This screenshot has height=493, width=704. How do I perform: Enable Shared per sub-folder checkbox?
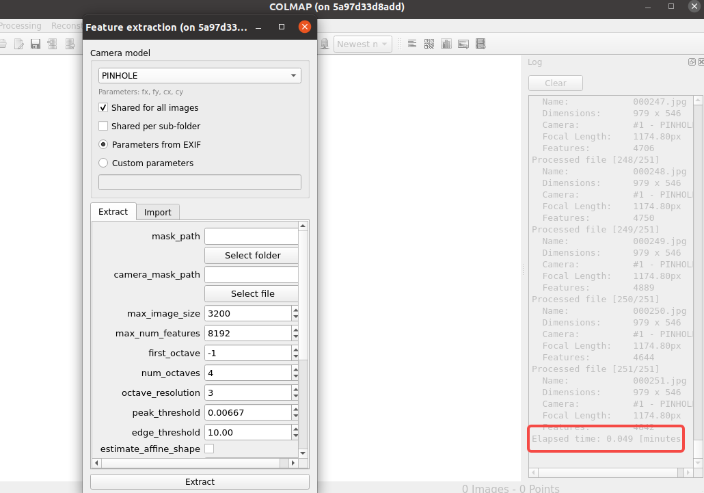[x=103, y=126]
